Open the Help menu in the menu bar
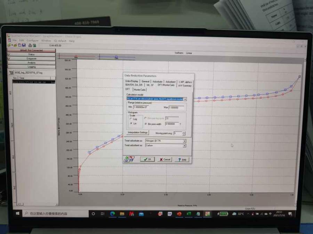Screen dimensions: 313x234 [72, 41]
